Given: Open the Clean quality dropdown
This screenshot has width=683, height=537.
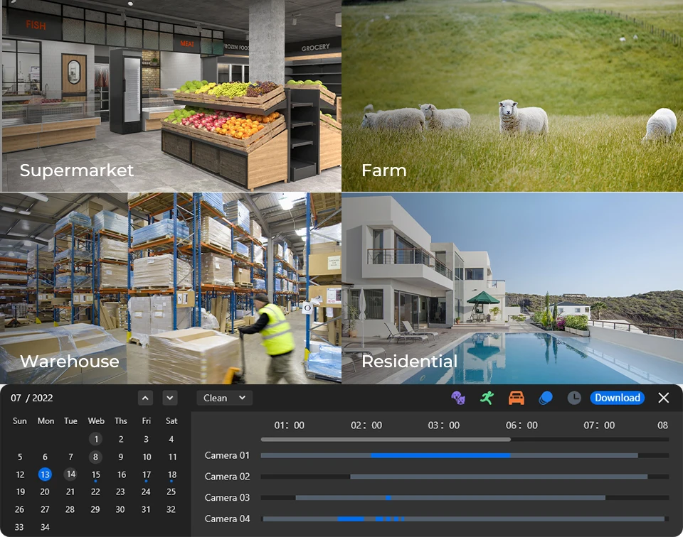Looking at the screenshot, I should tap(224, 398).
